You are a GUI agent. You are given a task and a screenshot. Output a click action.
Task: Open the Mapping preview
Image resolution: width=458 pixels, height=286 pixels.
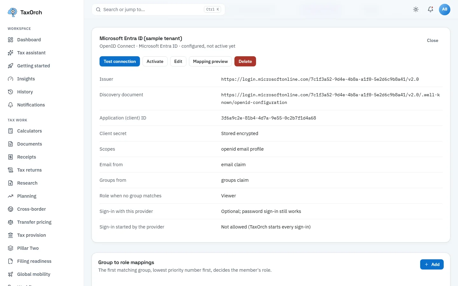210,61
